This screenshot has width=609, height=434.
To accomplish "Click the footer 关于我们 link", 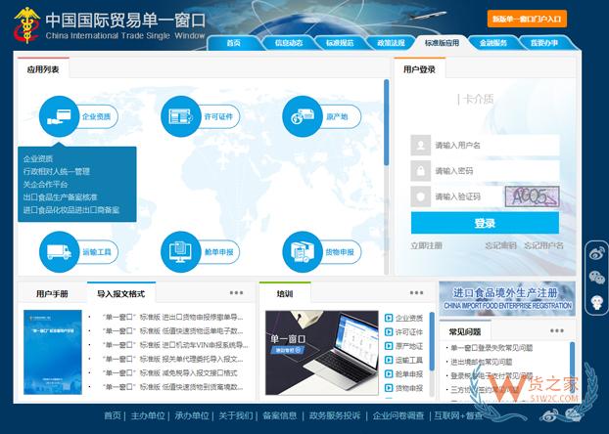I will [236, 415].
